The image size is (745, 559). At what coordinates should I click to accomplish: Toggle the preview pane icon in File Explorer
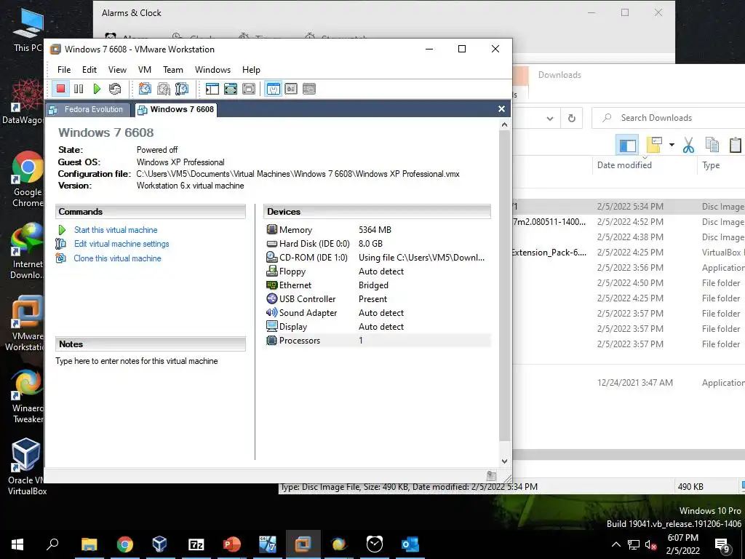coord(627,145)
